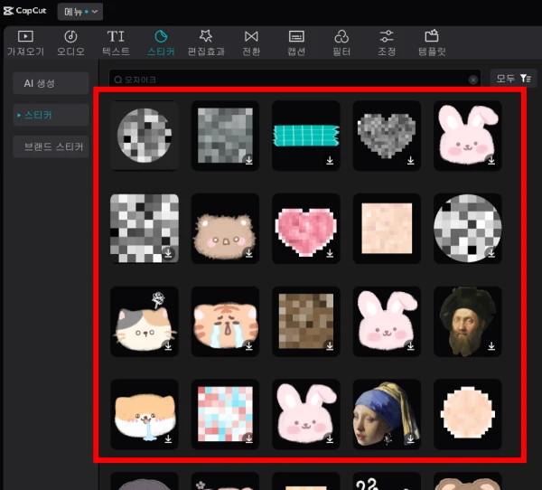Clear the search field text
Viewport: 542px width, 490px height.
coord(473,80)
